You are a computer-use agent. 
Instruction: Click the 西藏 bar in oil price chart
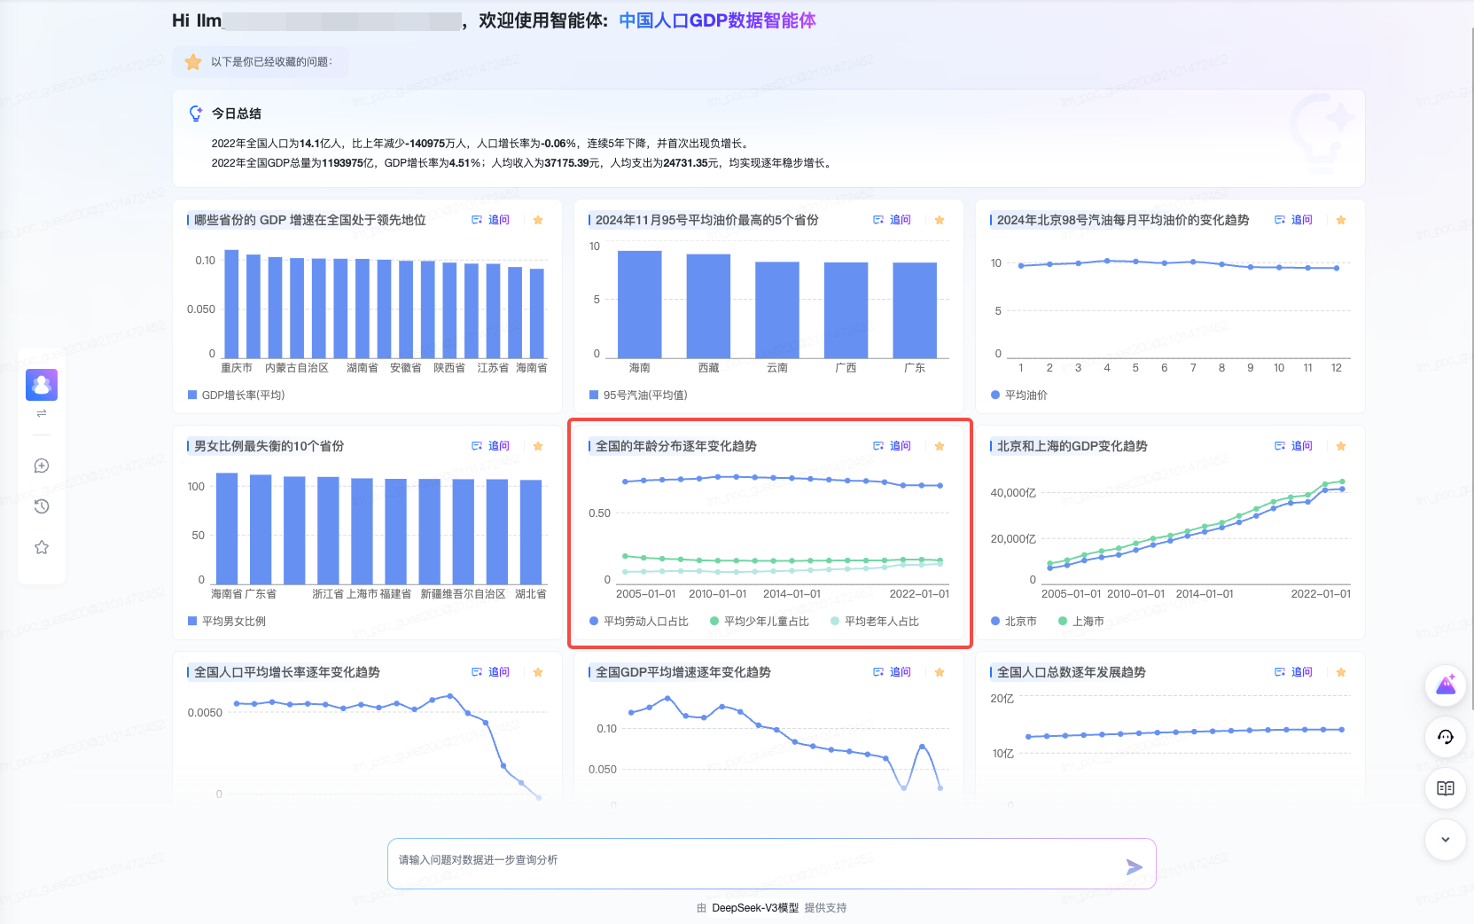[x=708, y=306]
